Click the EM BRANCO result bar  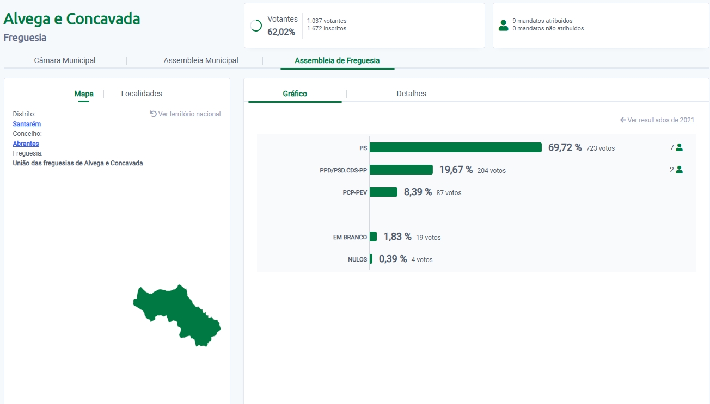(373, 237)
